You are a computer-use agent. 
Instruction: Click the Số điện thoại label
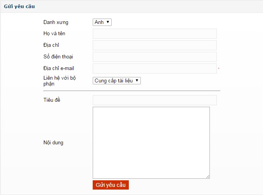[58, 57]
